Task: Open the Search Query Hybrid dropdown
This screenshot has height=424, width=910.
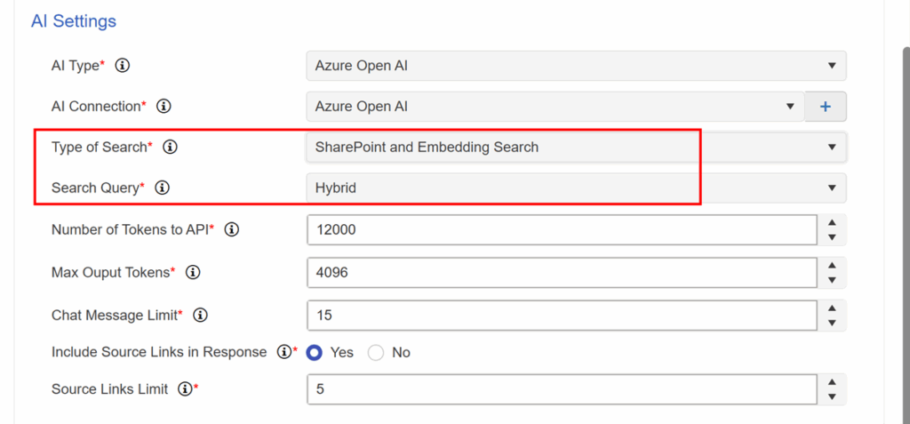Action: [x=576, y=188]
